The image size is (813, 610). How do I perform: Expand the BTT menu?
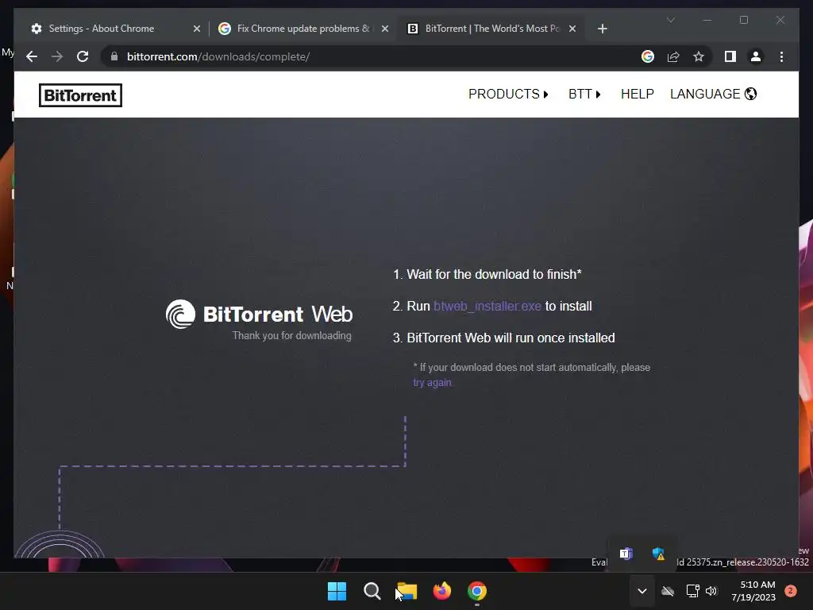(x=584, y=94)
